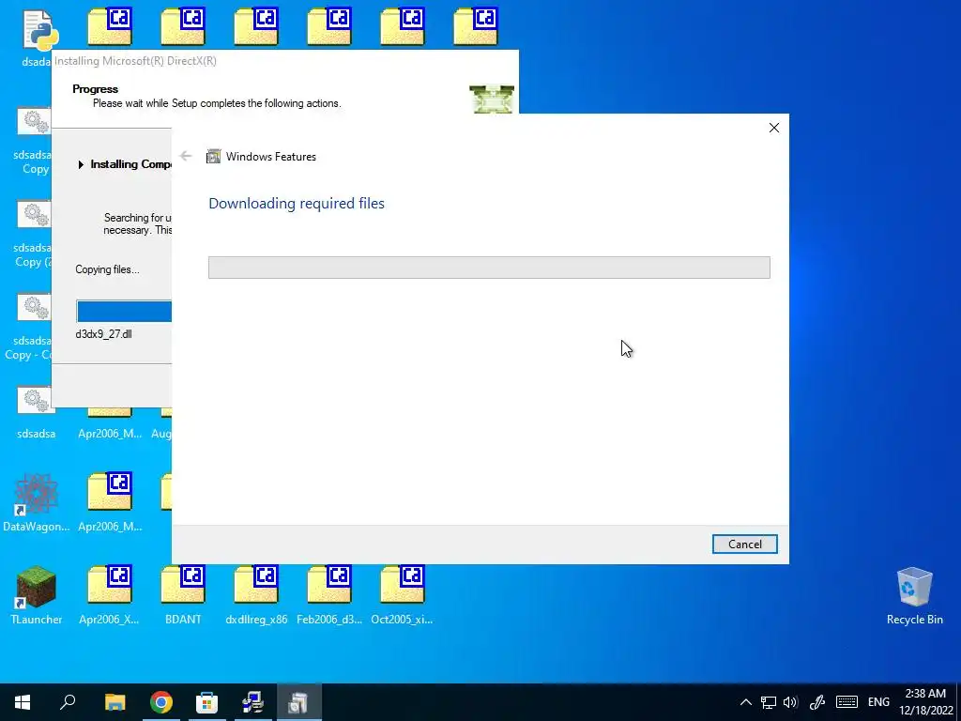961x721 pixels.
Task: Click the Windows Features title icon
Action: (213, 157)
